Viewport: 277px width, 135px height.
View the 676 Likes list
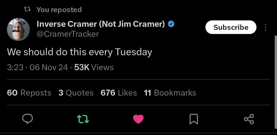[x=119, y=93]
